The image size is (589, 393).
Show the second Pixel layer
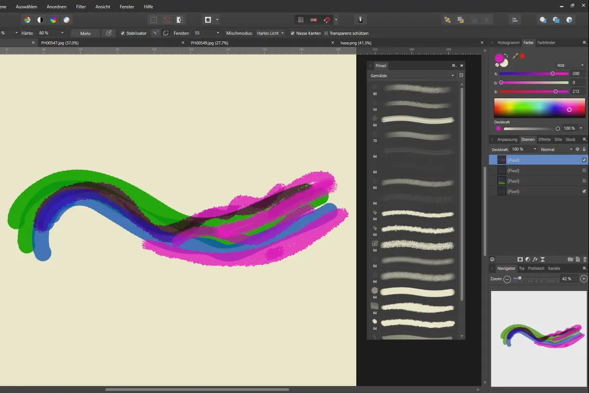tap(584, 170)
